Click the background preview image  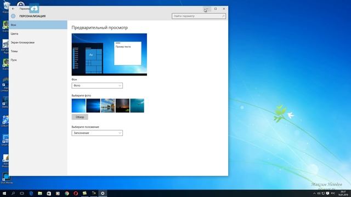coord(109,55)
